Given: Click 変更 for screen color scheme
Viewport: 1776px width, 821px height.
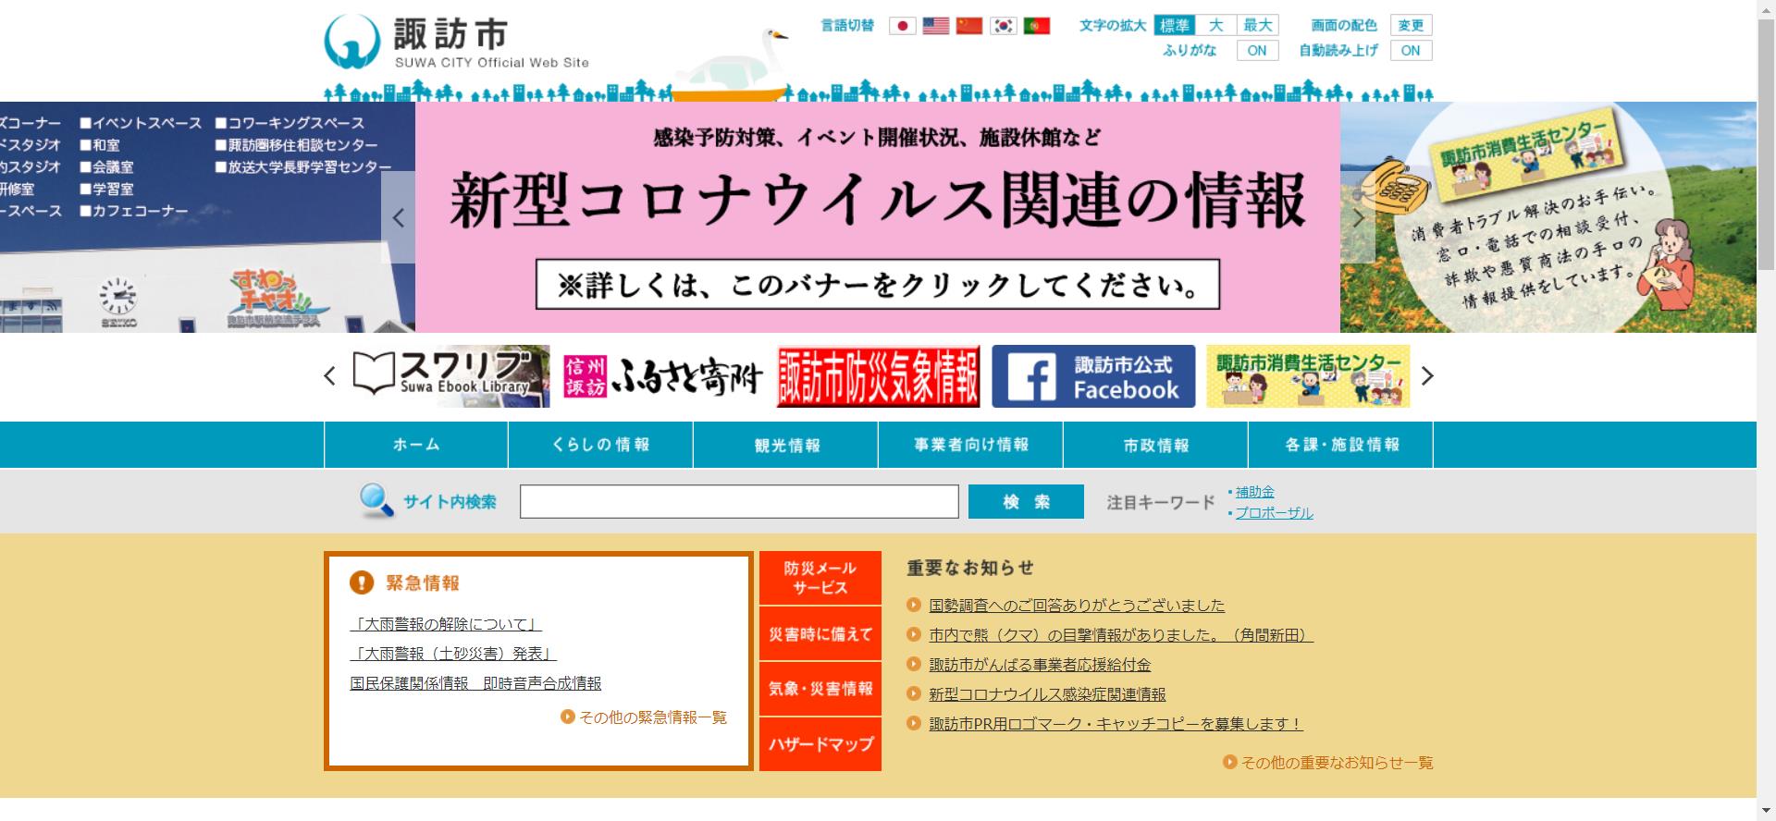Looking at the screenshot, I should (1411, 26).
